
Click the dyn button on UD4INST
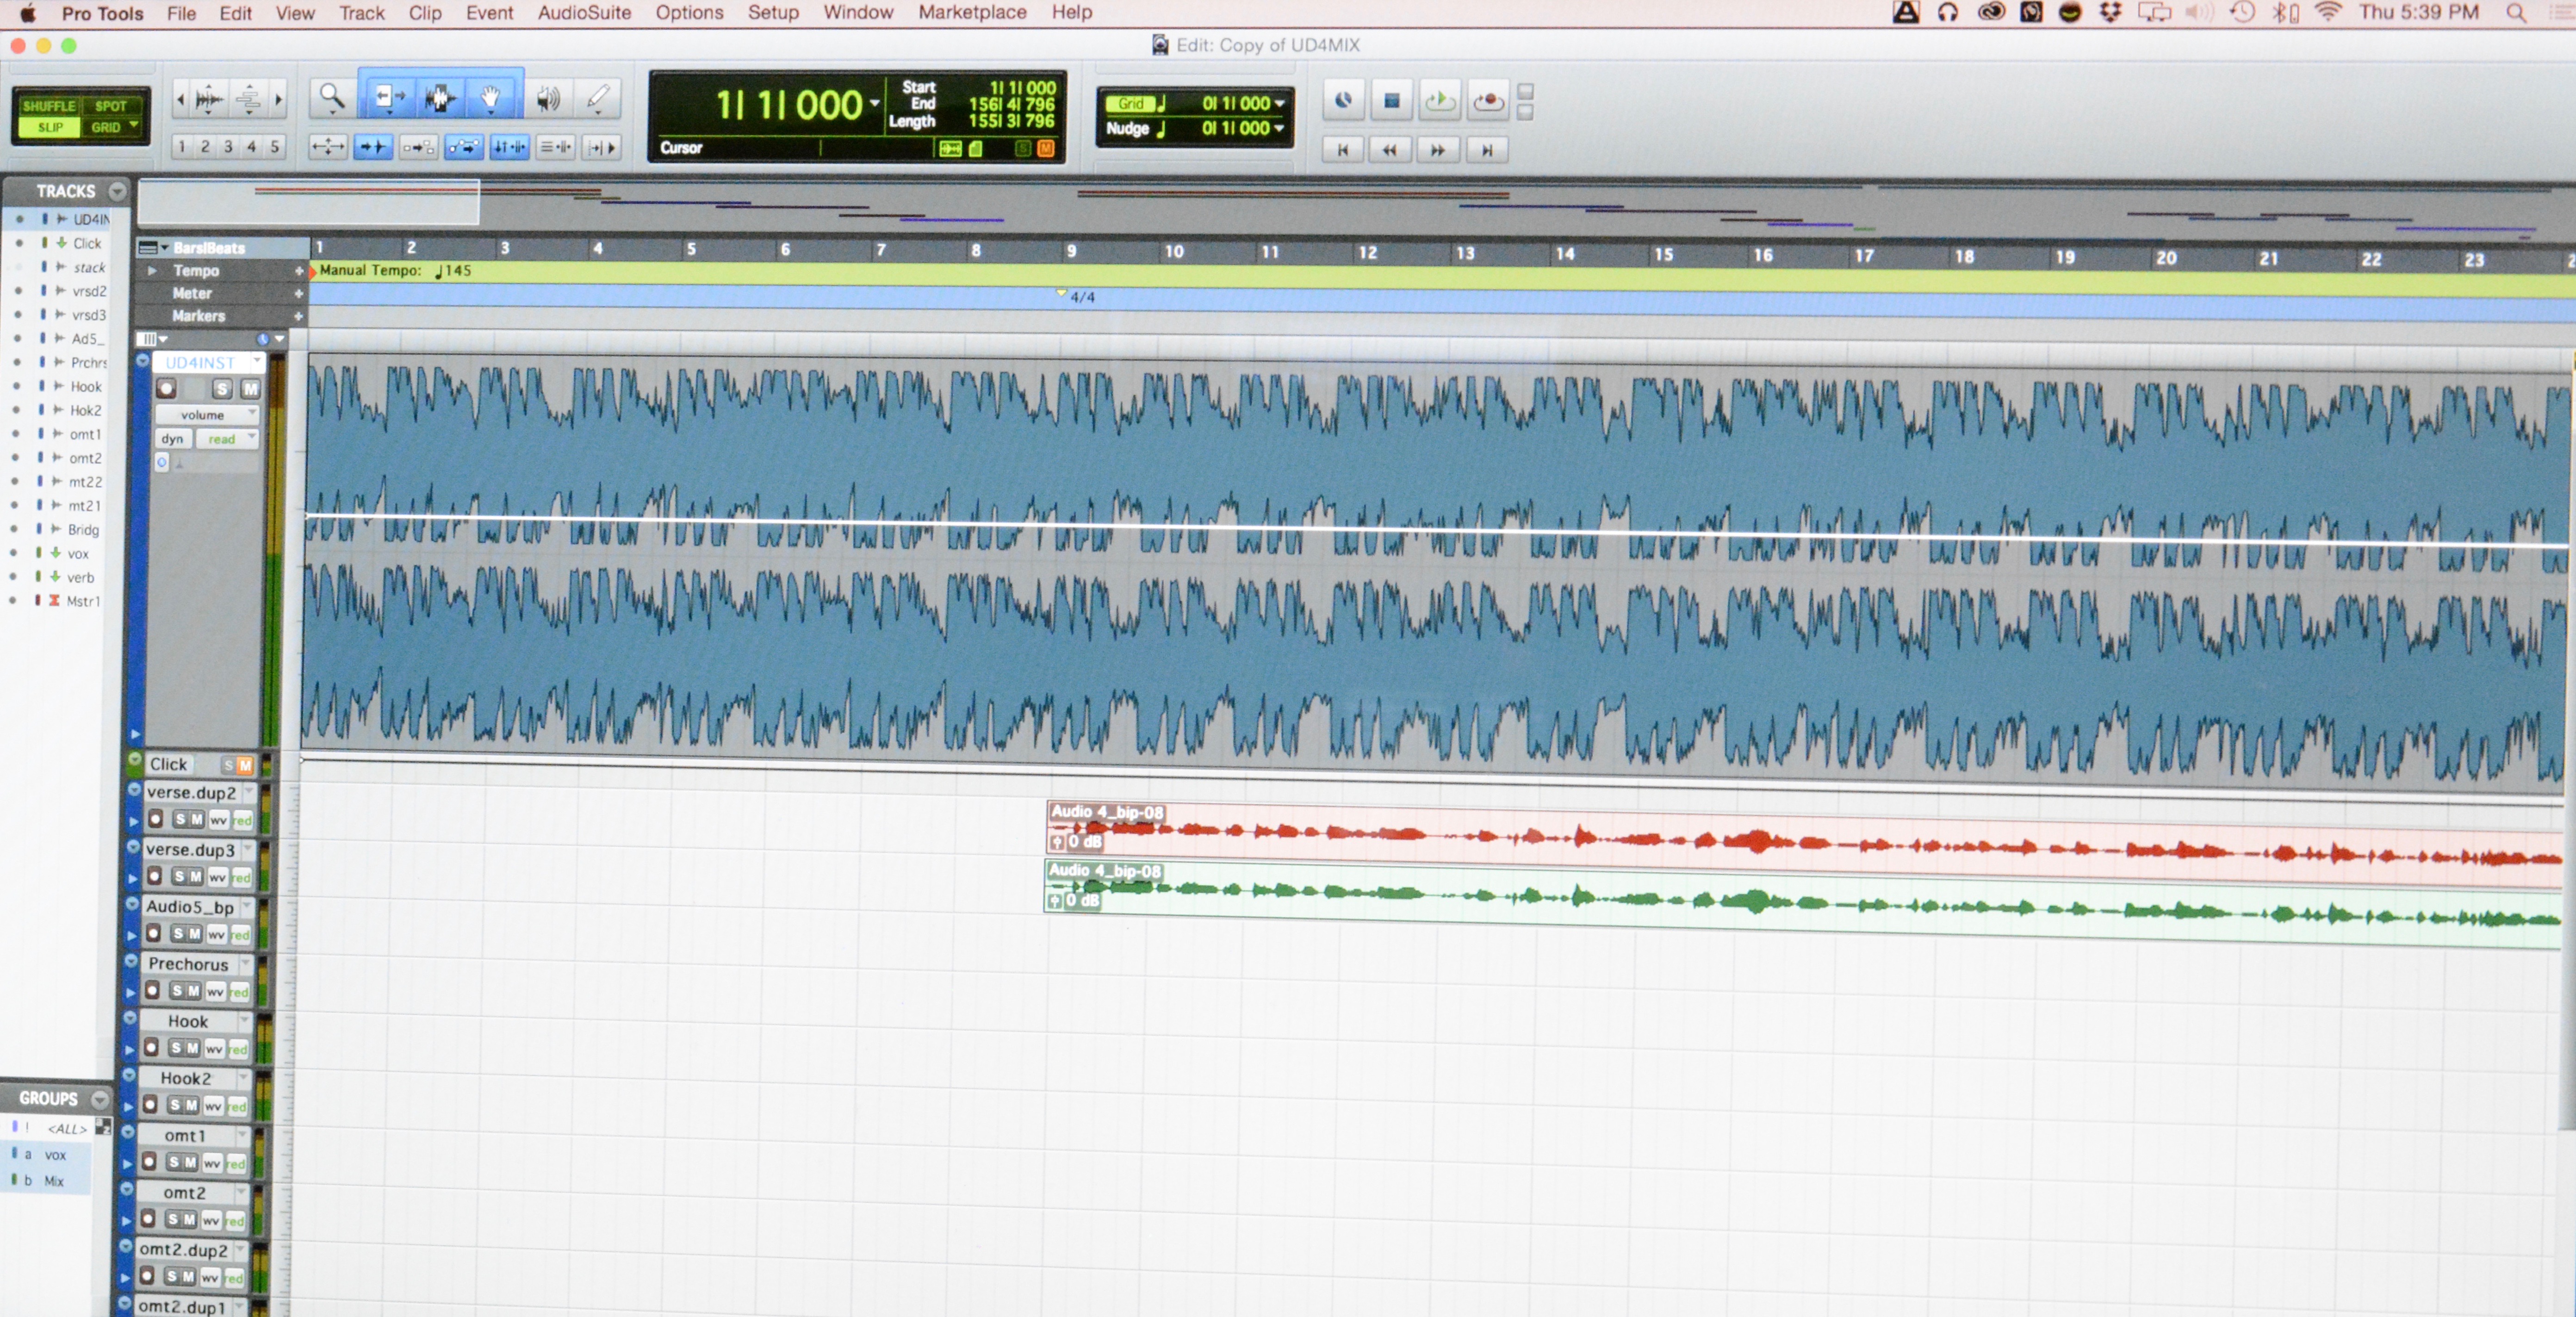point(172,438)
